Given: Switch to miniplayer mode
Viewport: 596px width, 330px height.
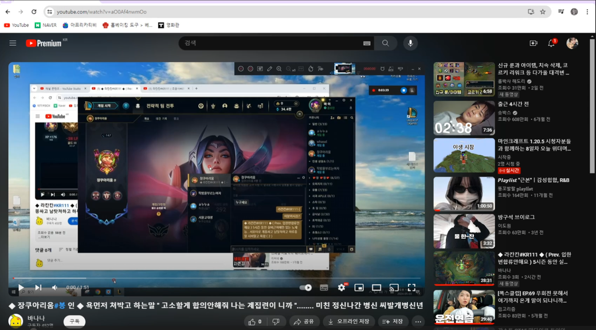Looking at the screenshot, I should (x=359, y=288).
